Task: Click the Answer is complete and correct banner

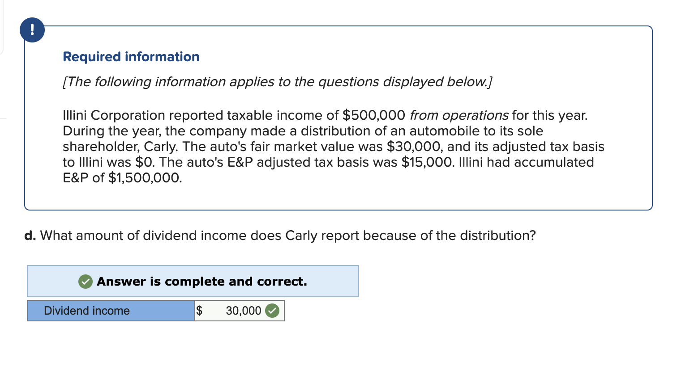Action: point(193,282)
